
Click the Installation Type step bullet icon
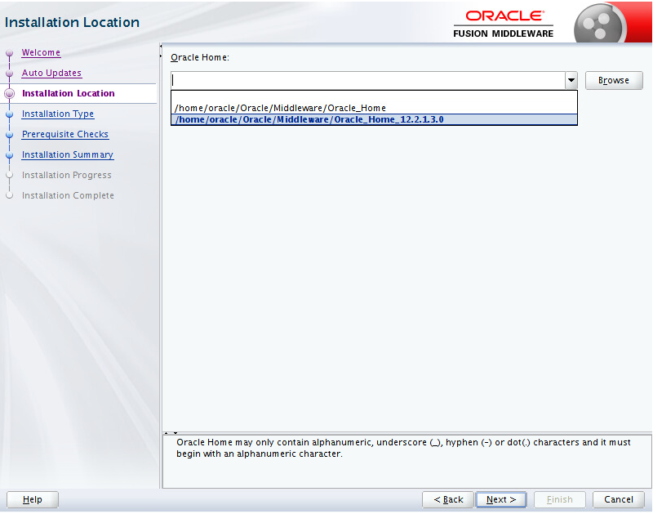coord(9,114)
